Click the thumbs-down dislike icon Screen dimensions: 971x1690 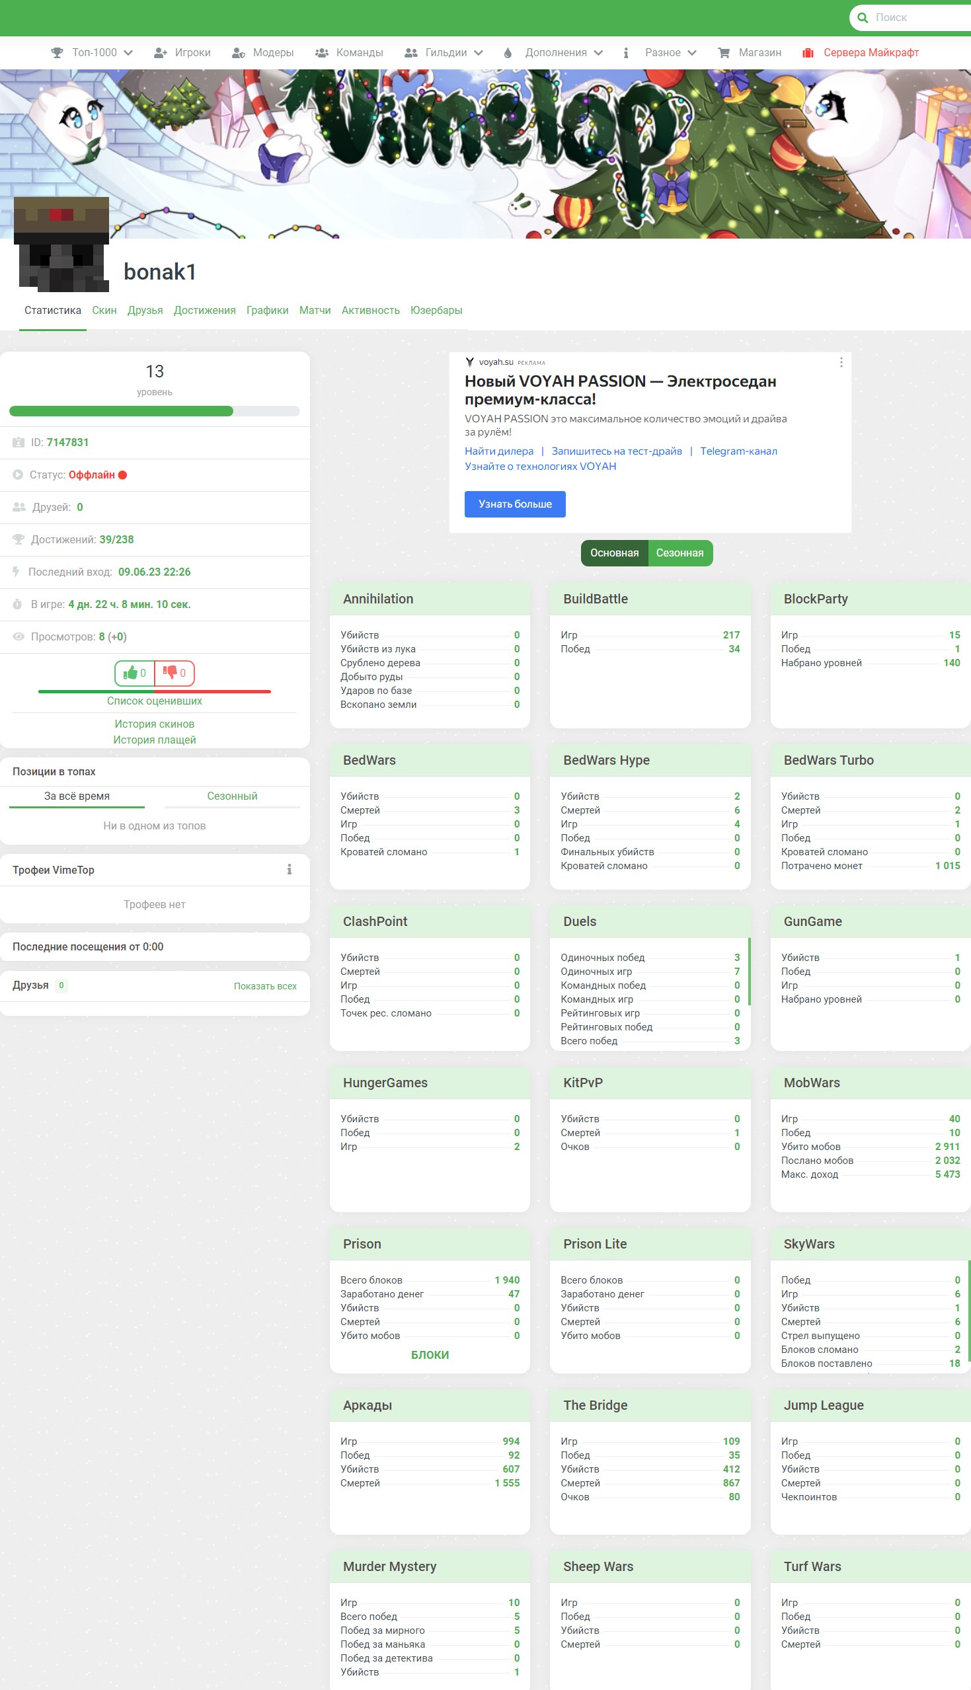(x=170, y=673)
